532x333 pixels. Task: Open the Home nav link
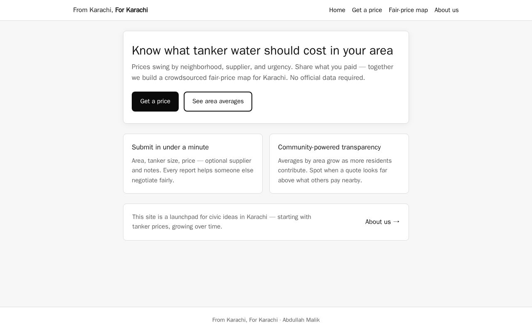337,10
